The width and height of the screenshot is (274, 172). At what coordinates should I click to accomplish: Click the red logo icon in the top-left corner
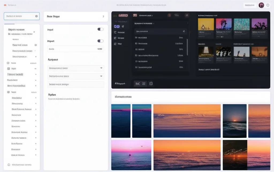(5, 5)
